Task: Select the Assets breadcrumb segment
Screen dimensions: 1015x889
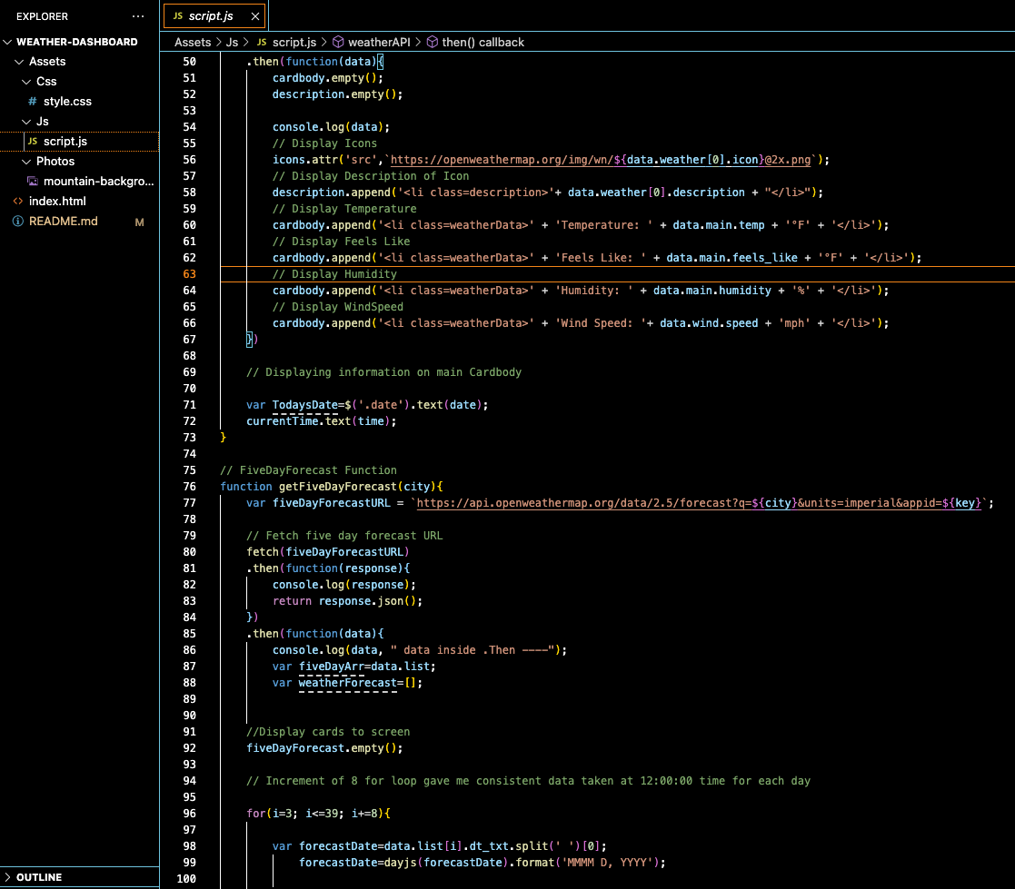Action: [193, 42]
